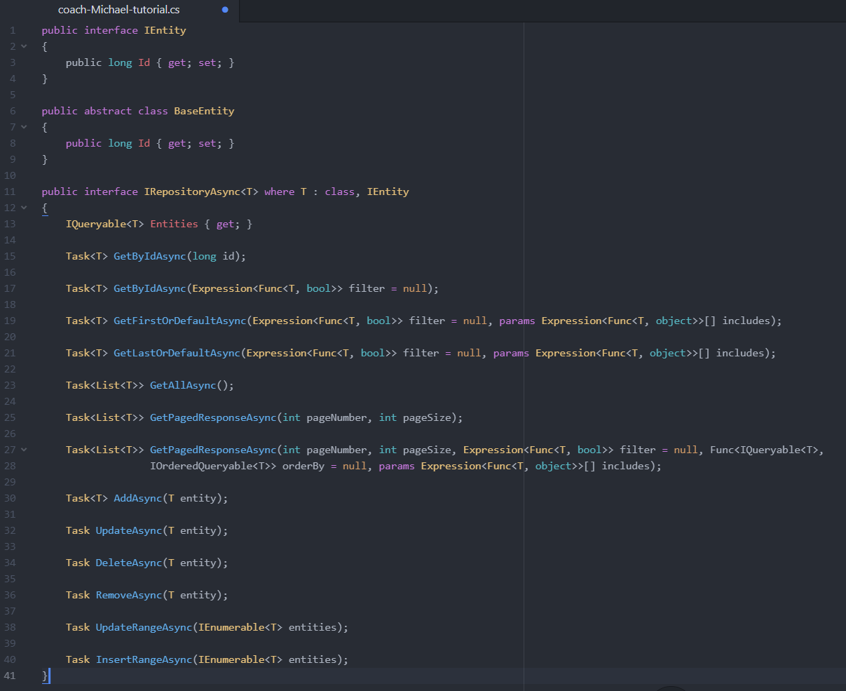
Task: Click 'IOrderedQueryable<T>>' on line 28
Action: click(213, 466)
